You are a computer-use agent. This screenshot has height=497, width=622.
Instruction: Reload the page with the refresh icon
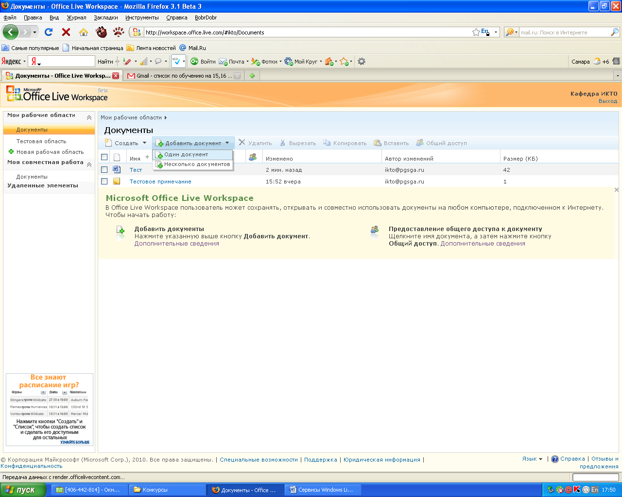click(x=49, y=32)
